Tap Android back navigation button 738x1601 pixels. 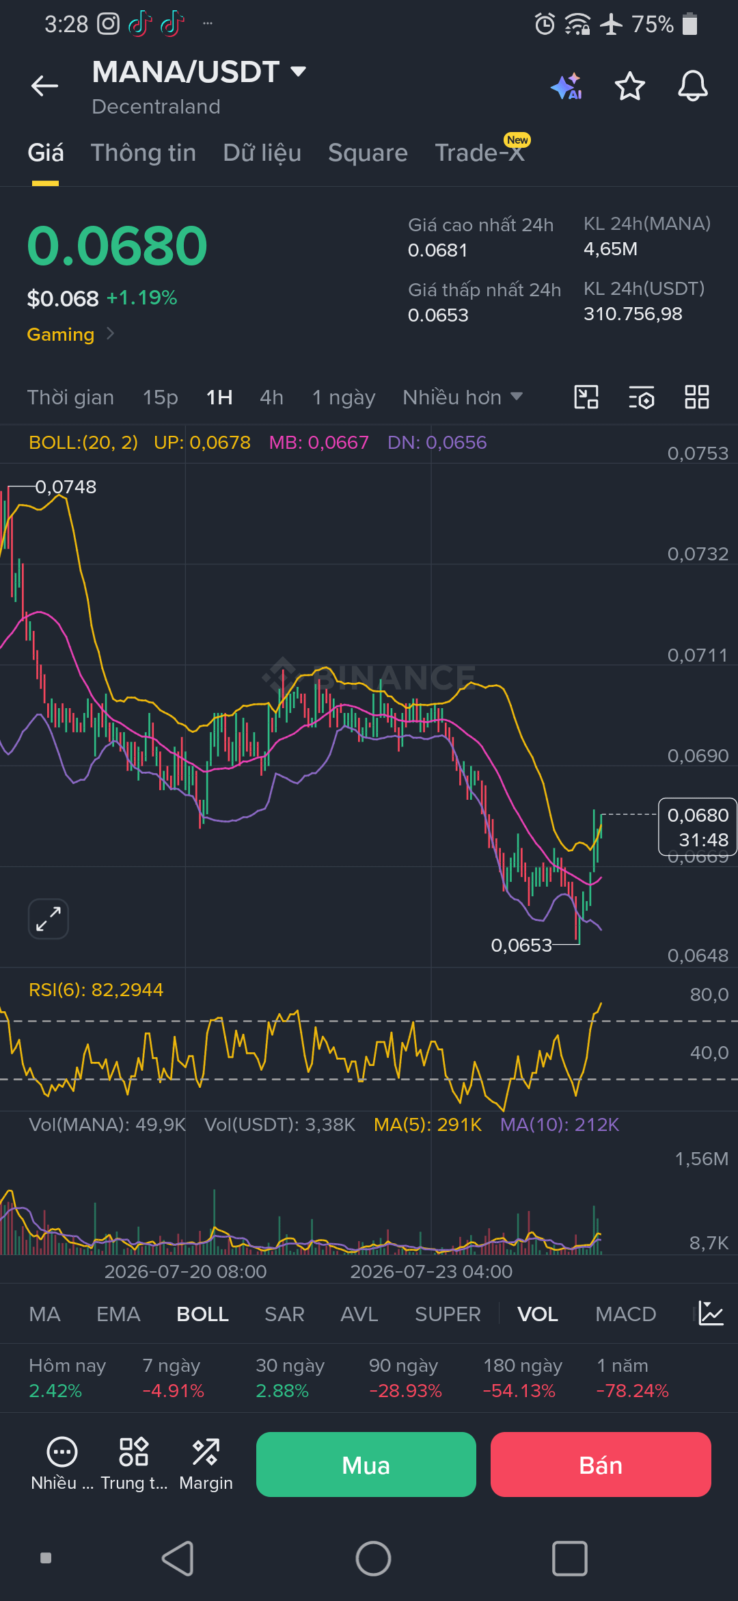tap(178, 1559)
